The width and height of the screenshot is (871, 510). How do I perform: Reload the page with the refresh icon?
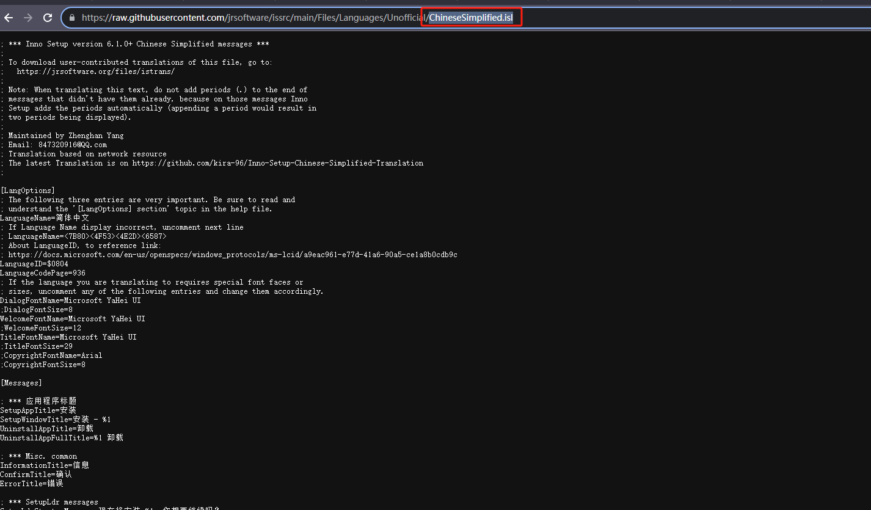[x=47, y=17]
